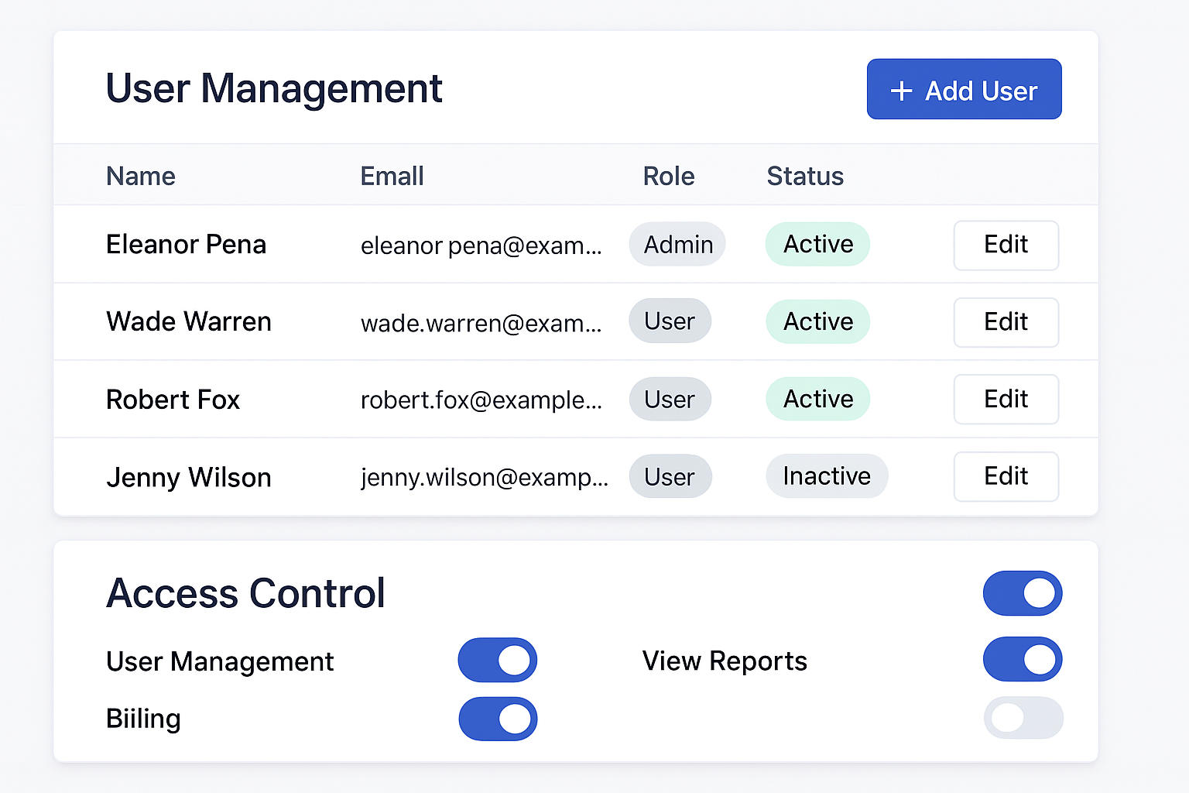Screen dimensions: 1189x793
Task: Click the Name column header
Action: 140,176
